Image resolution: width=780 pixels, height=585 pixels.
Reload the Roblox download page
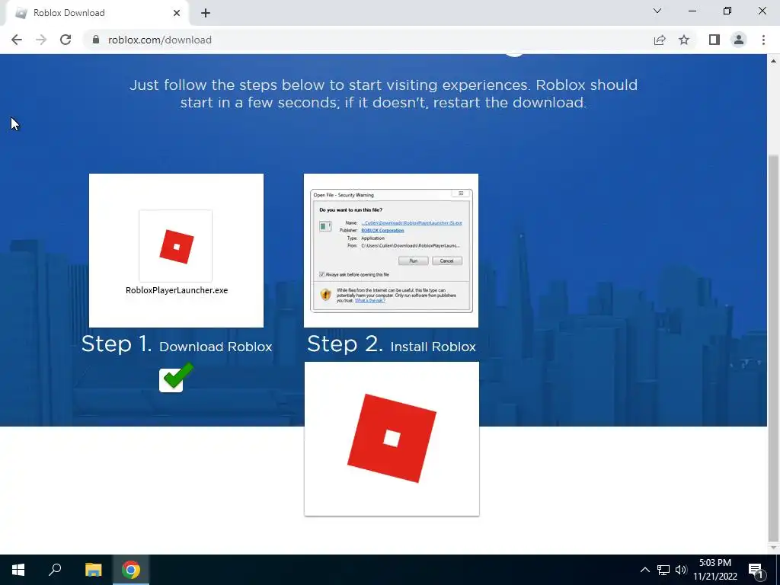66,40
